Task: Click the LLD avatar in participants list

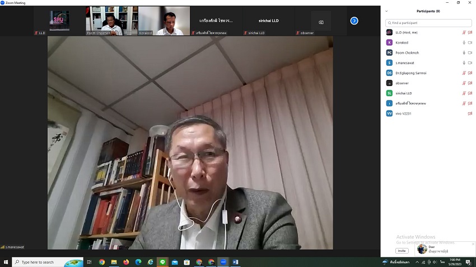Action: [x=389, y=32]
